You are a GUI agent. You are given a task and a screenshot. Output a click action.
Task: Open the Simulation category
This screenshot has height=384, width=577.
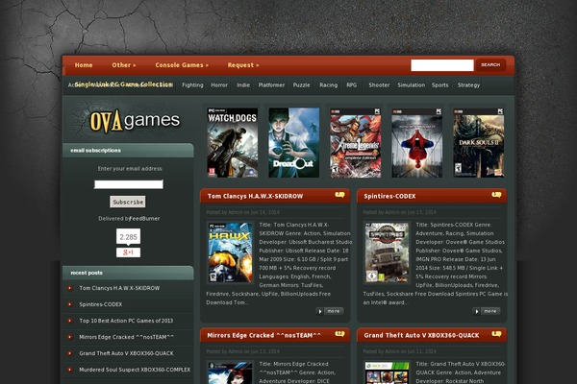(411, 84)
